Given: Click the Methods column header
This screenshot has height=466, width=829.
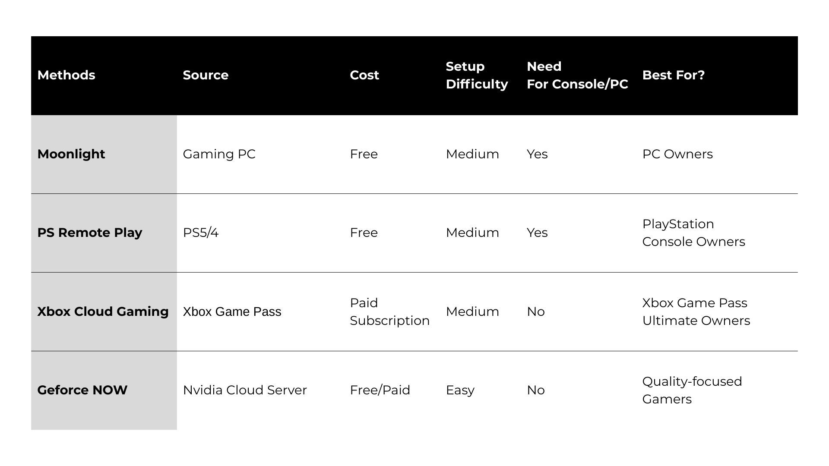Looking at the screenshot, I should point(66,75).
